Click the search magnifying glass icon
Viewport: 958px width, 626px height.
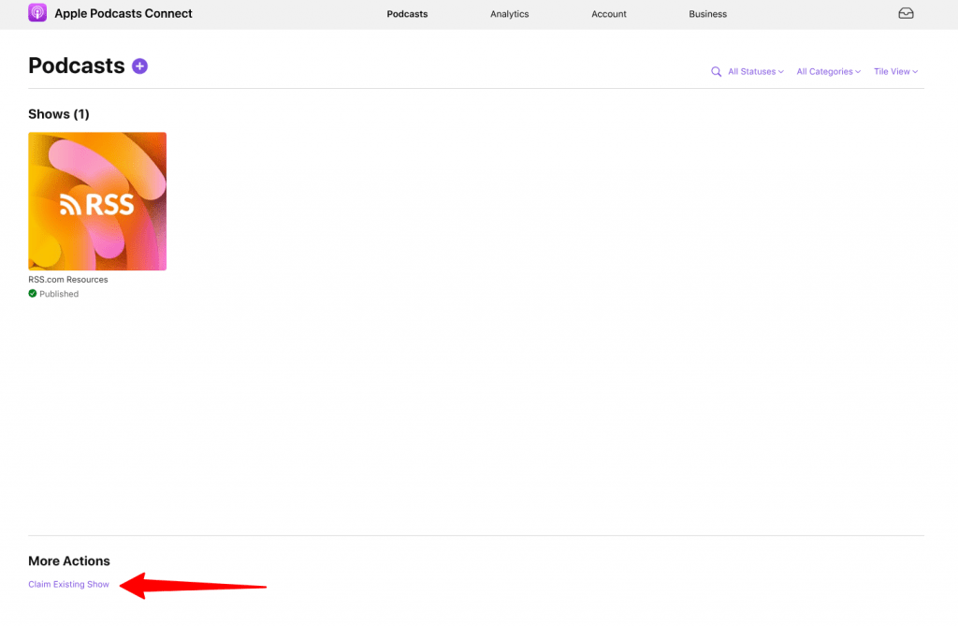coord(716,72)
